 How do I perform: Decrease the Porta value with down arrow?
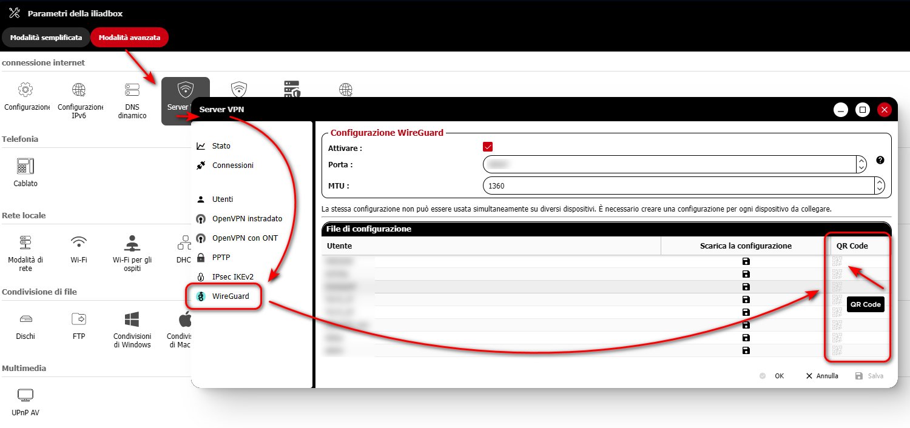tap(861, 169)
